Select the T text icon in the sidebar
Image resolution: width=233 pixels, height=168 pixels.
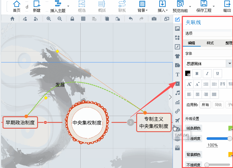coord(177,74)
